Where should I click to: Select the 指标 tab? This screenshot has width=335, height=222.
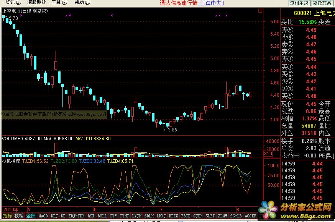coord(8,216)
